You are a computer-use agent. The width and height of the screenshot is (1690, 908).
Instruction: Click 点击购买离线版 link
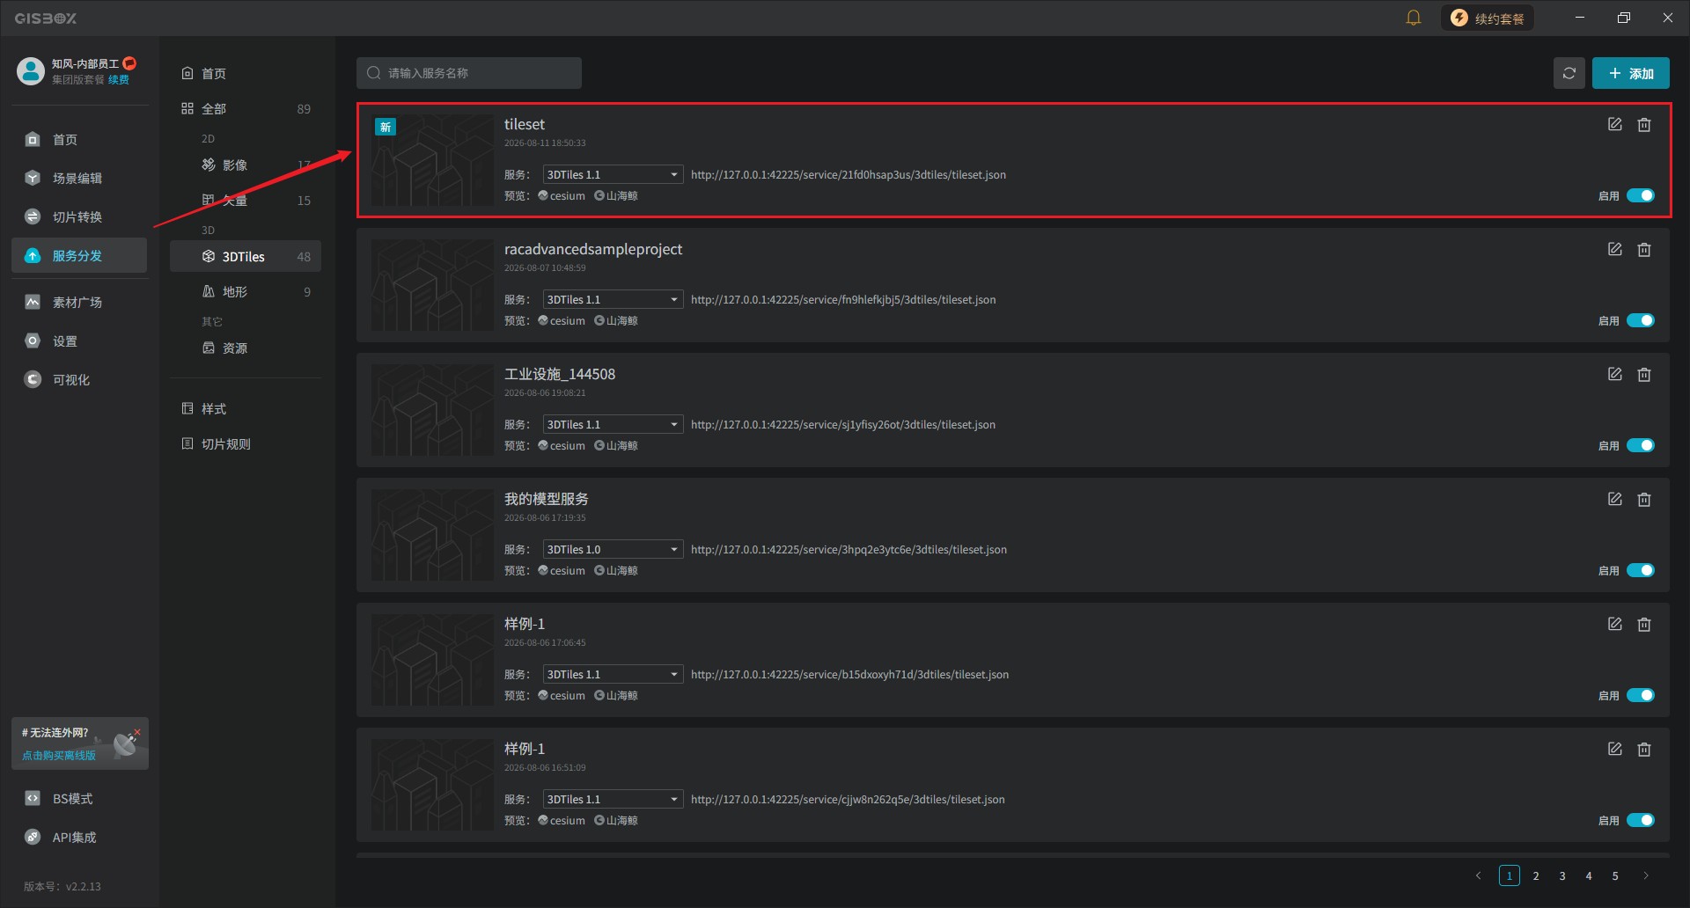coord(59,756)
